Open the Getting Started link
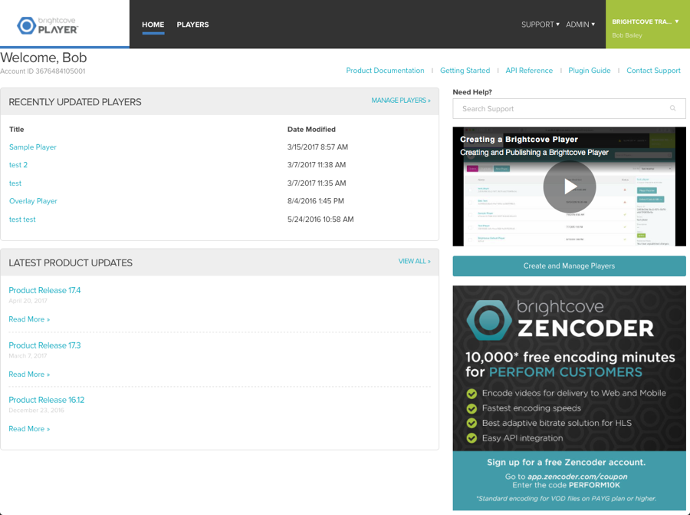690x515 pixels. point(465,71)
